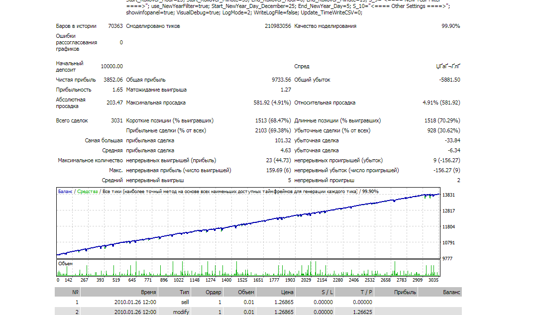Image resolution: width=536 pixels, height=315 pixels.
Task: Click the gross profit value 9733.56
Action: (x=281, y=80)
